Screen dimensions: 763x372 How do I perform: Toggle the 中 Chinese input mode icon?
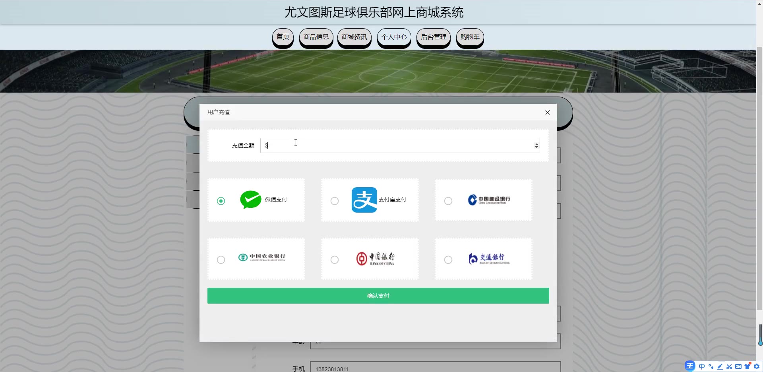(x=702, y=366)
